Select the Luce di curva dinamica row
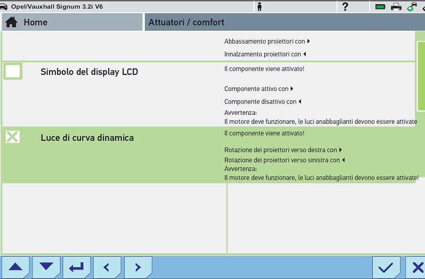This screenshot has height=279, width=425. pyautogui.click(x=87, y=138)
